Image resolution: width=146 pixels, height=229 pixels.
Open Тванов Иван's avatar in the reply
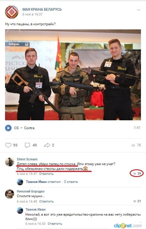[20, 211]
